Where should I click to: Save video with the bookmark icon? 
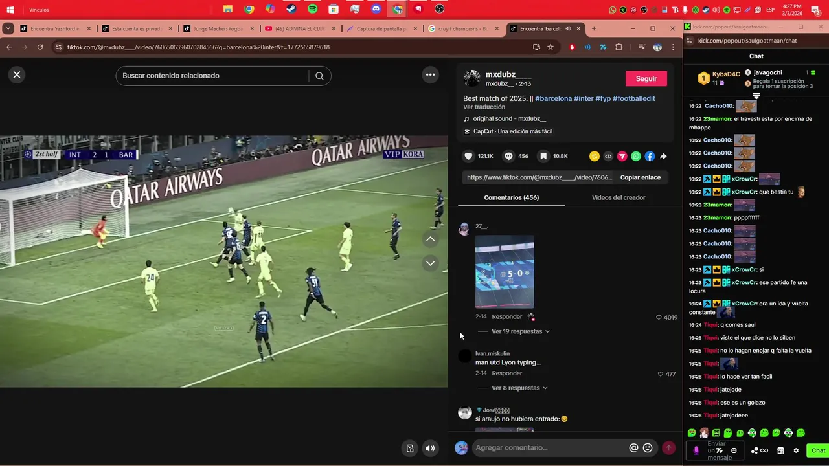click(x=543, y=156)
